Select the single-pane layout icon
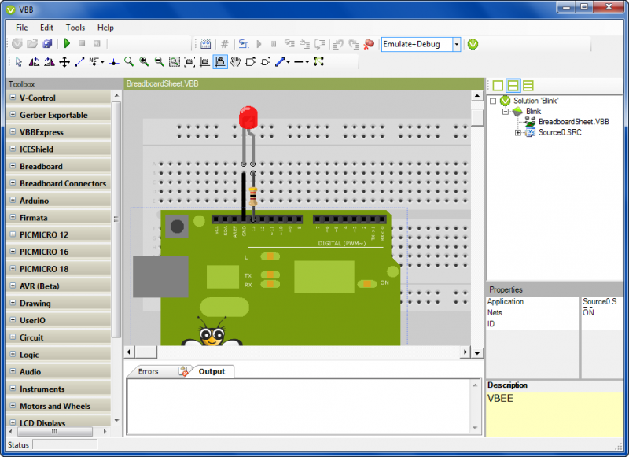The width and height of the screenshot is (629, 457). pyautogui.click(x=498, y=86)
